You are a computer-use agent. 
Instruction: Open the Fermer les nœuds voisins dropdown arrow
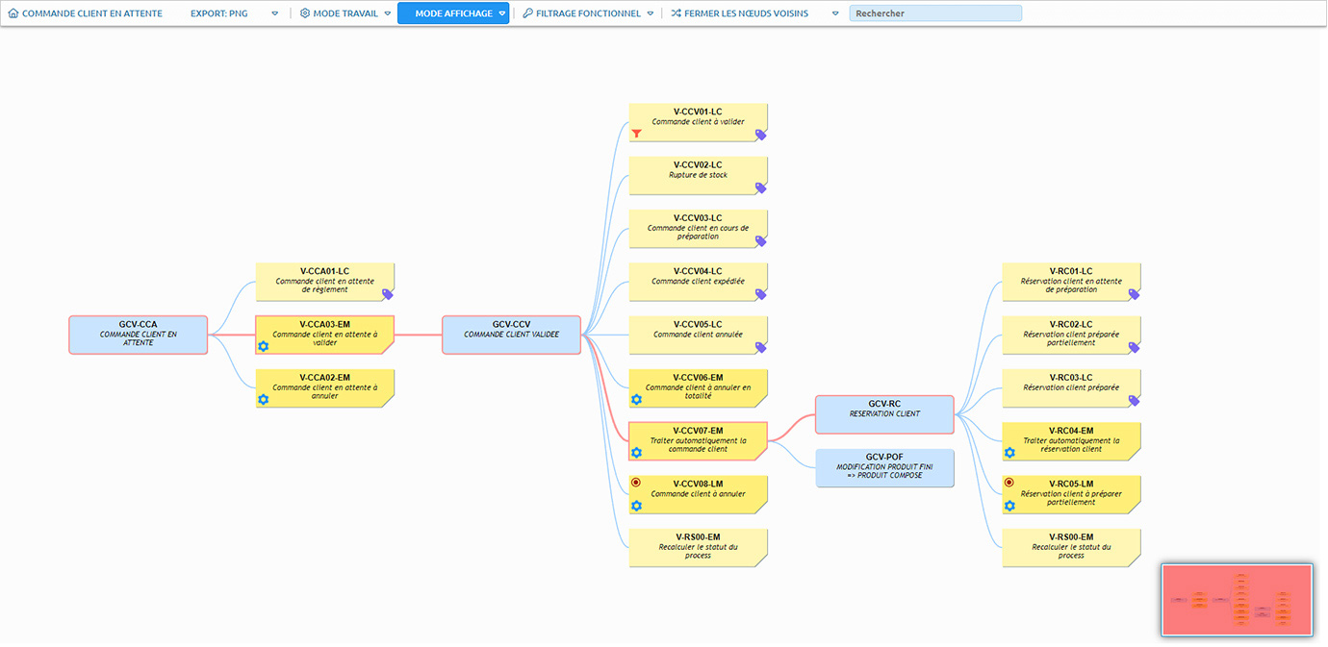(835, 13)
